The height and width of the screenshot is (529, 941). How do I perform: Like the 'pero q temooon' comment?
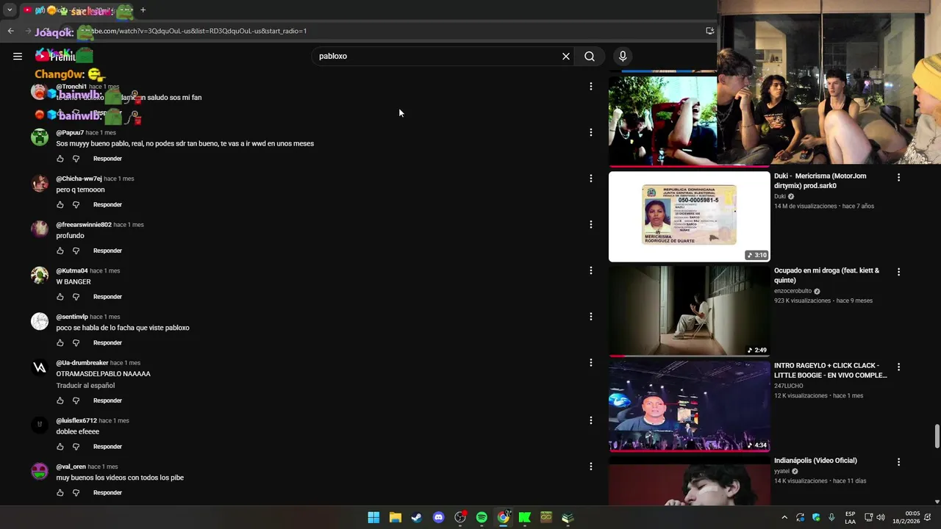tap(60, 205)
